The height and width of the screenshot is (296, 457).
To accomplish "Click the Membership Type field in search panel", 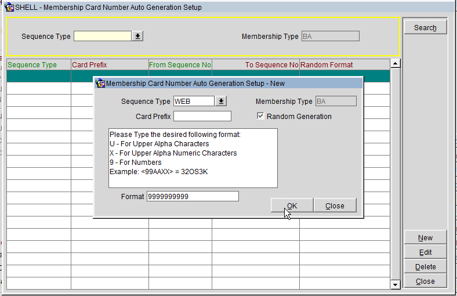I will 330,36.
